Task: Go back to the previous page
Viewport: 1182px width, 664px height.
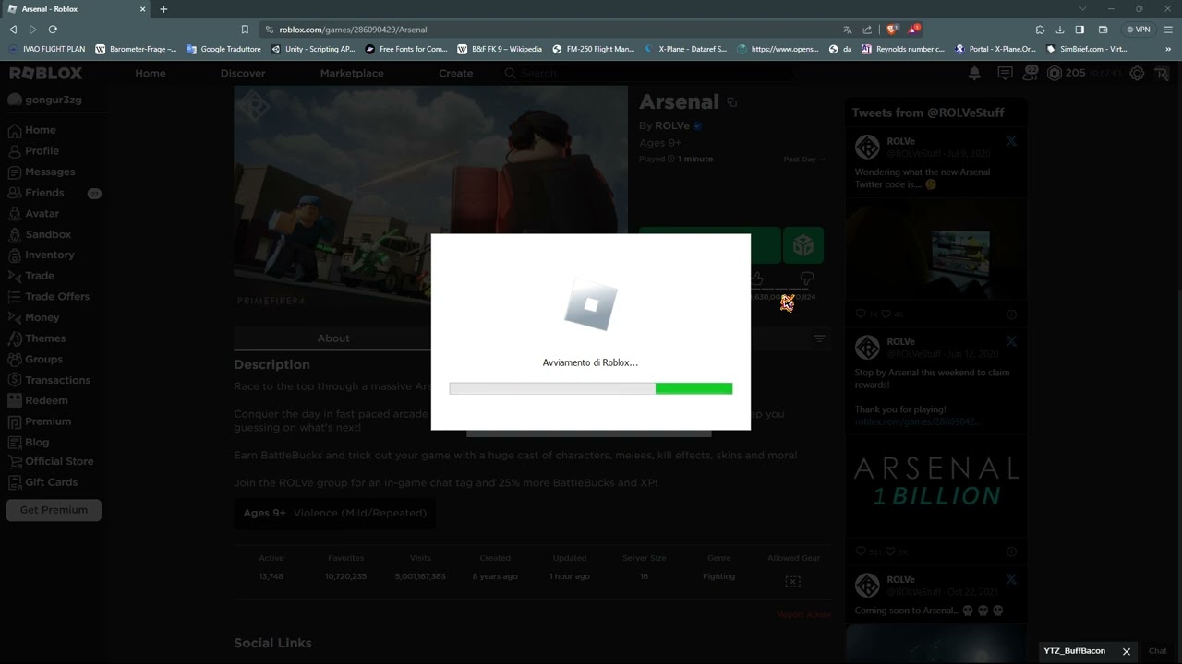Action: click(x=13, y=30)
